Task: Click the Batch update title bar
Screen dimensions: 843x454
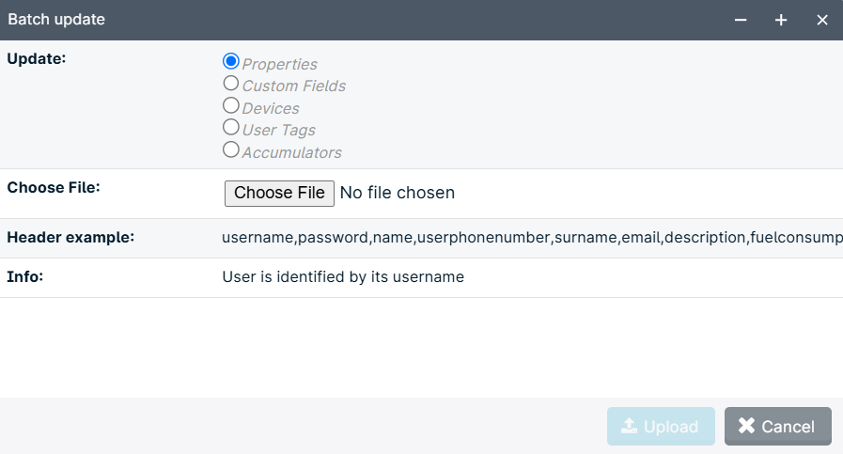Action: tap(366, 20)
